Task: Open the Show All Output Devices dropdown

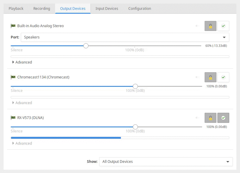Action: (166, 162)
